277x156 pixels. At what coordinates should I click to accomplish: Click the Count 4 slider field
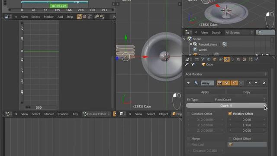(226, 106)
